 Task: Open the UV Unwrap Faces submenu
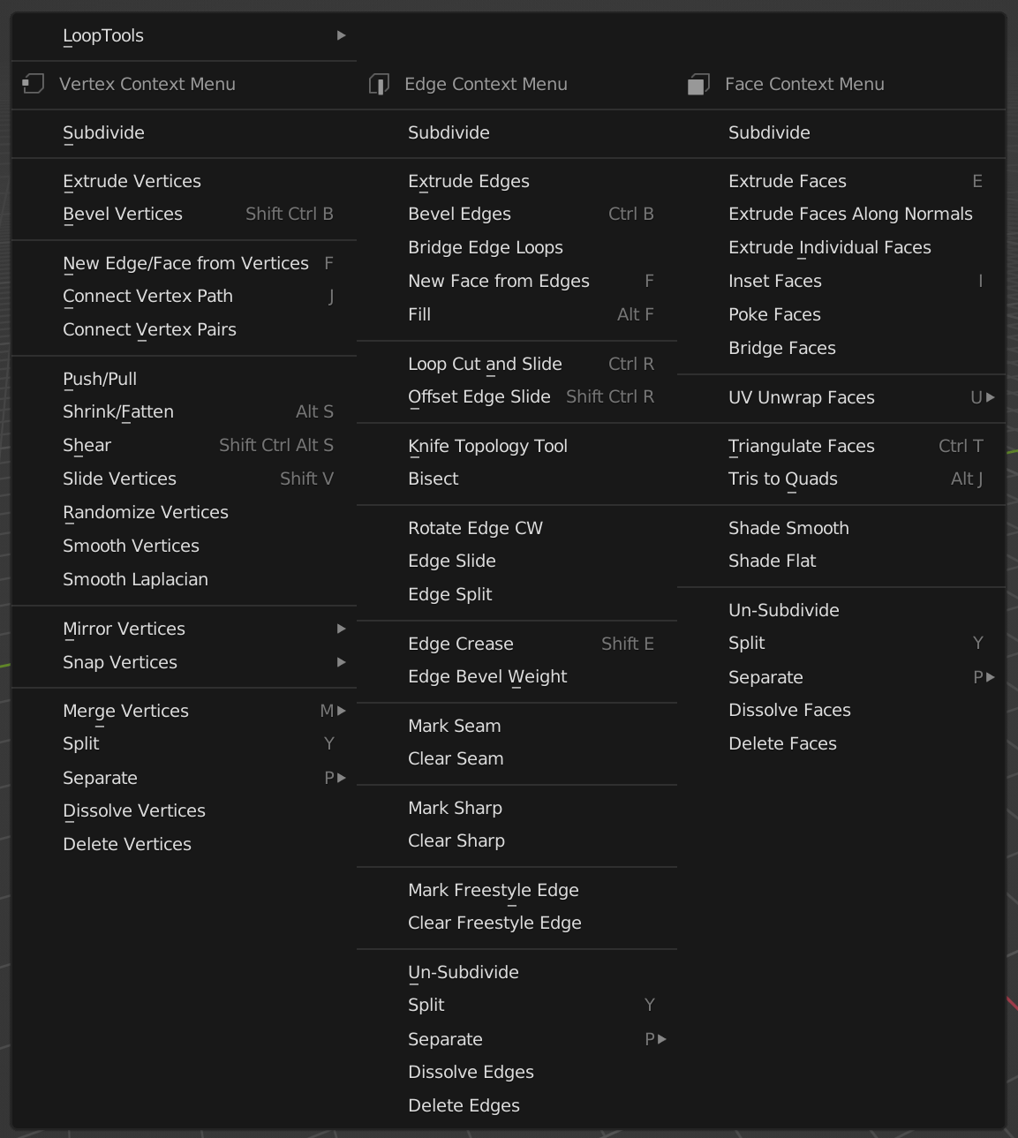pyautogui.click(x=801, y=397)
